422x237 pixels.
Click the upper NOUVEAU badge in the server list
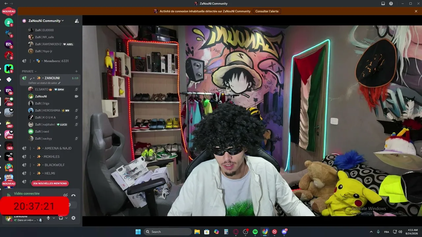[x=9, y=12]
